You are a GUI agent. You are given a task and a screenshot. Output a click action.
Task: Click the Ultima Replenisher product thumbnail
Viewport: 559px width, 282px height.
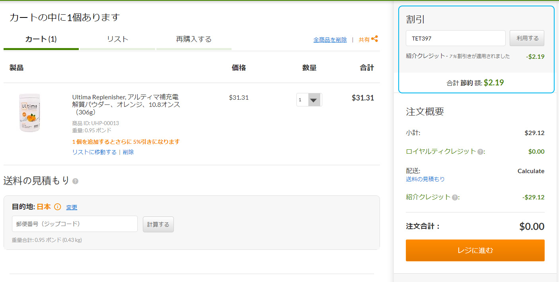tap(30, 113)
